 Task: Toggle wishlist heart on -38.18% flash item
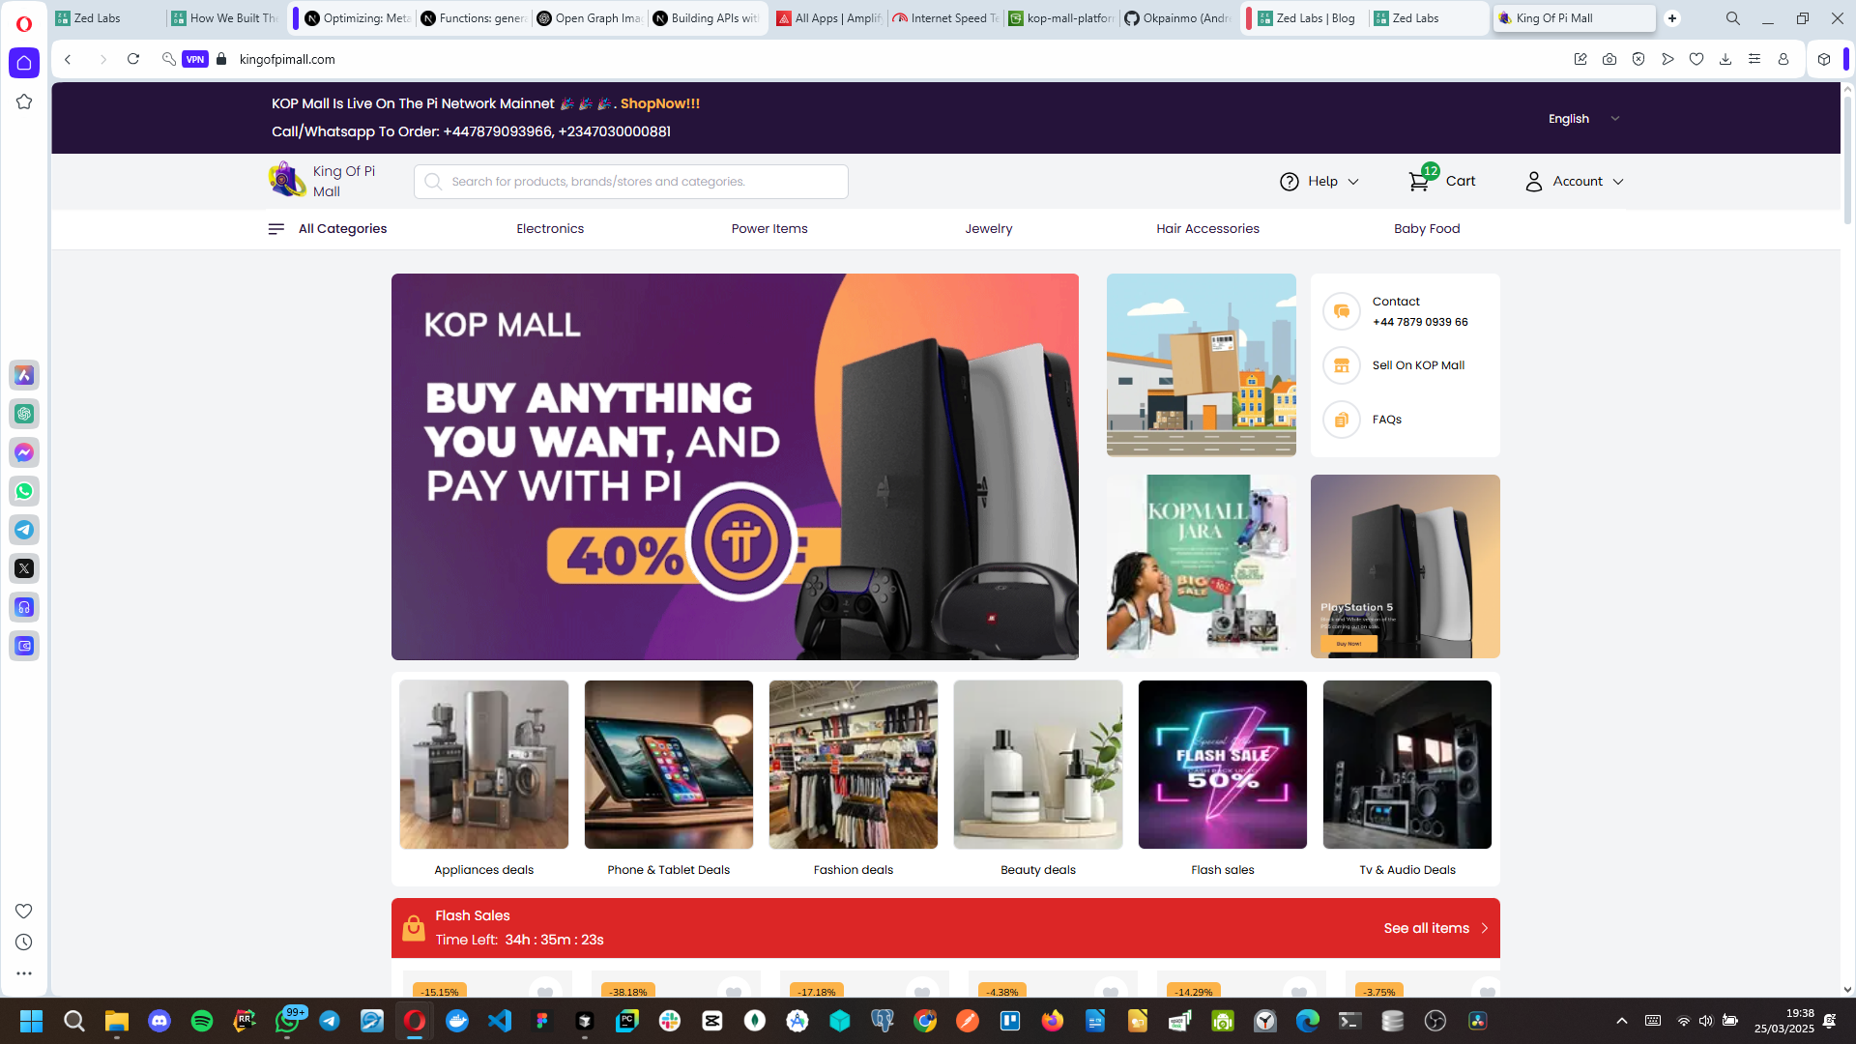pos(734,992)
